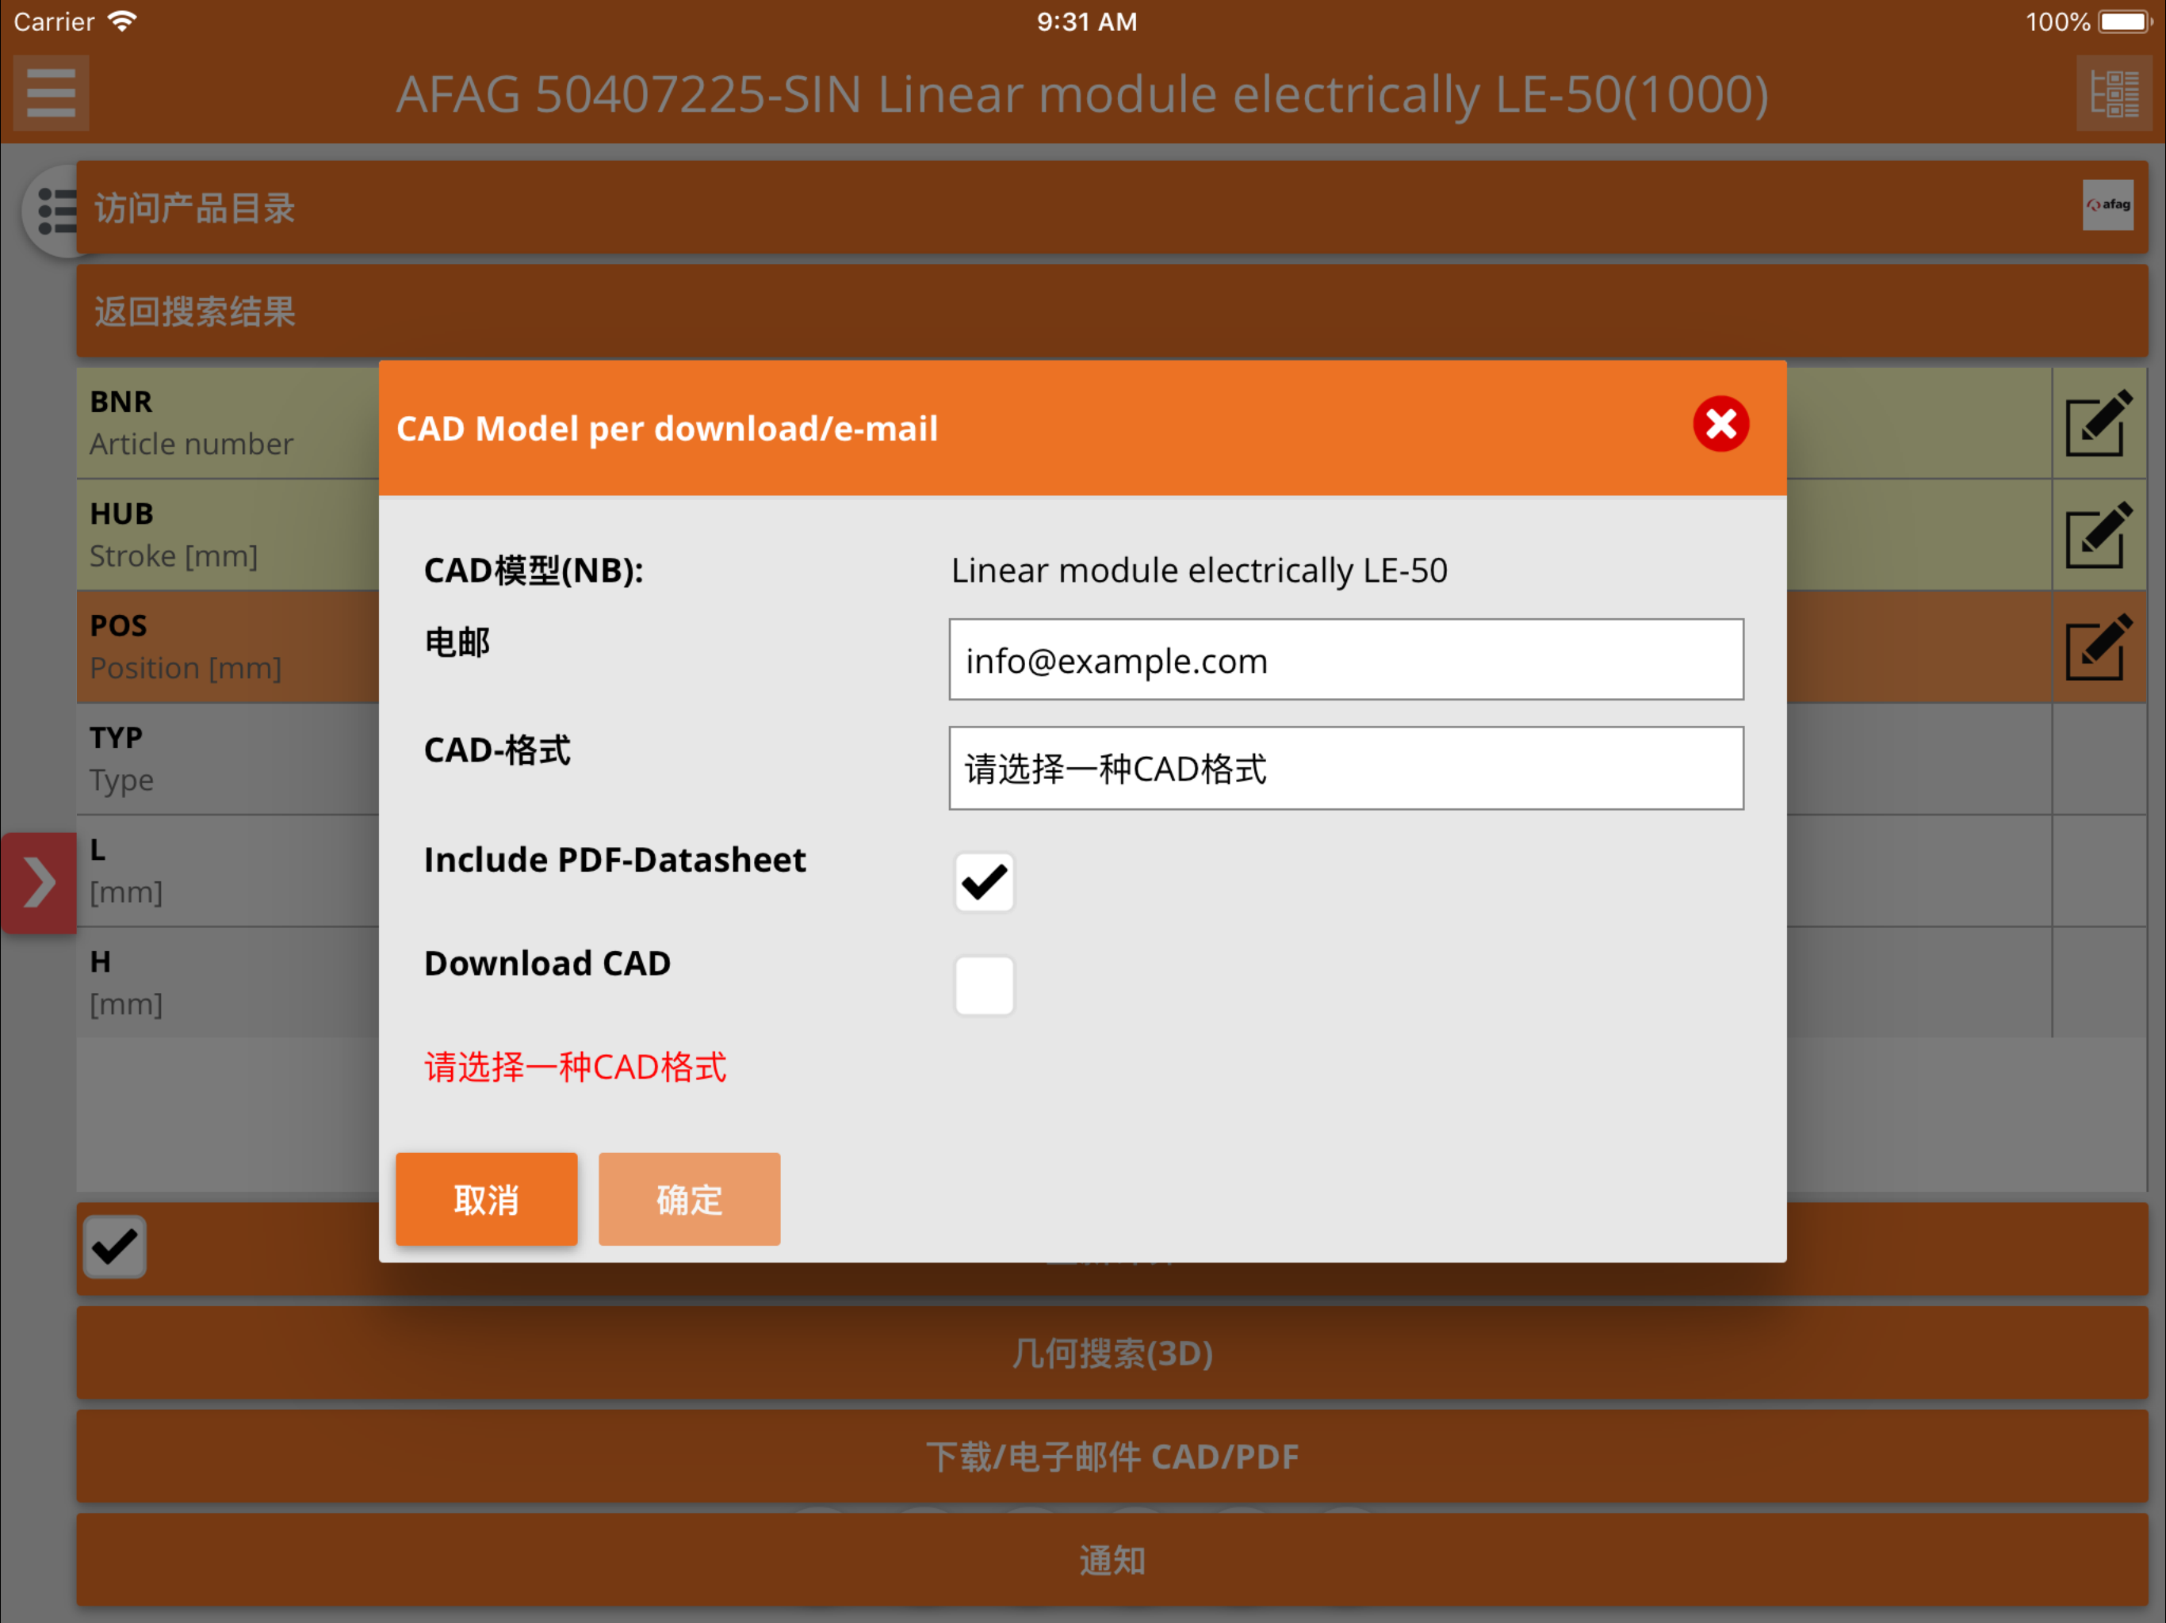Tap the POS Position [mm] label

(186, 647)
